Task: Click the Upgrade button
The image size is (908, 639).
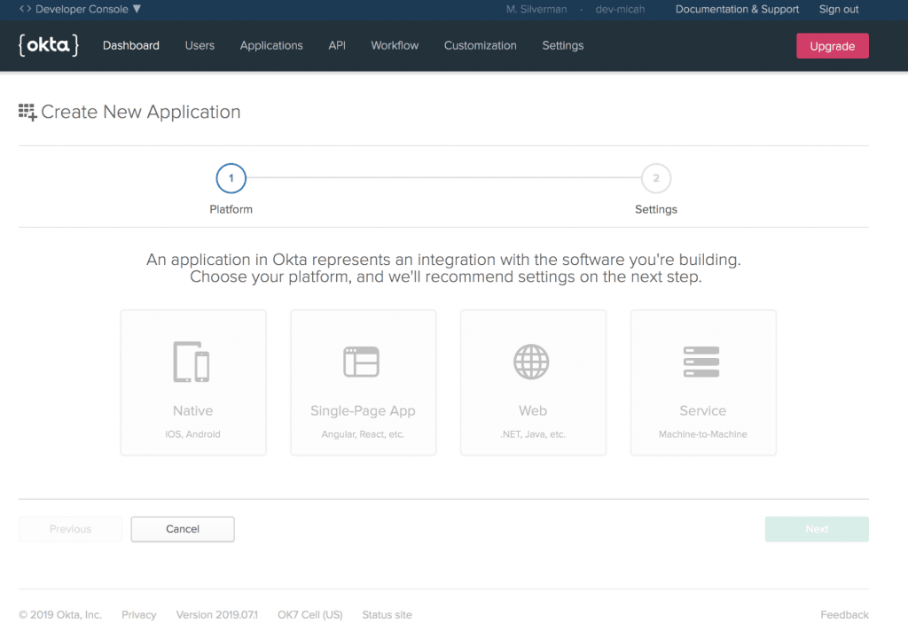Action: point(832,46)
